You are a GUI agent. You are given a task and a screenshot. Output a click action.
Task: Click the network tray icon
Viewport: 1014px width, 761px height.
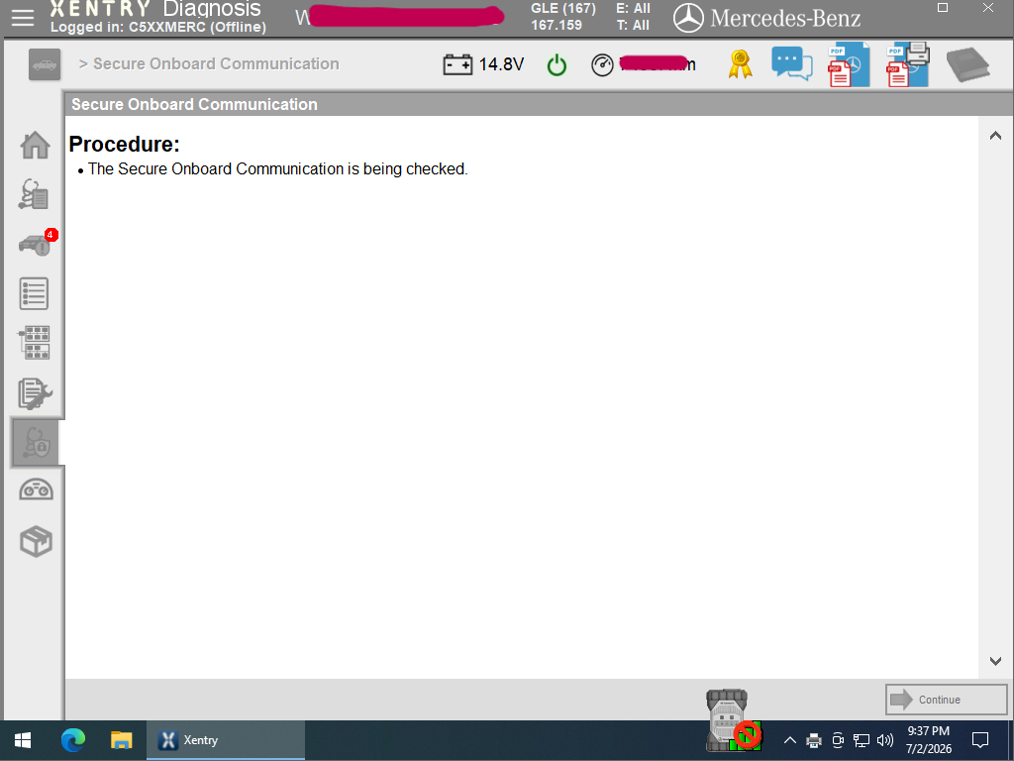coord(862,740)
